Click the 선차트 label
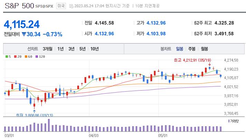Viewport: 246px width, 140px height. (x=33, y=49)
